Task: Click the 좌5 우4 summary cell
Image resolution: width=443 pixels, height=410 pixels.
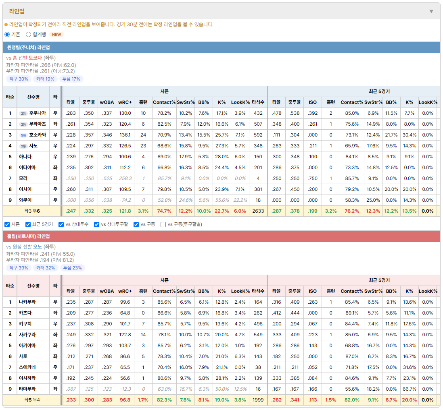Action: point(32,400)
